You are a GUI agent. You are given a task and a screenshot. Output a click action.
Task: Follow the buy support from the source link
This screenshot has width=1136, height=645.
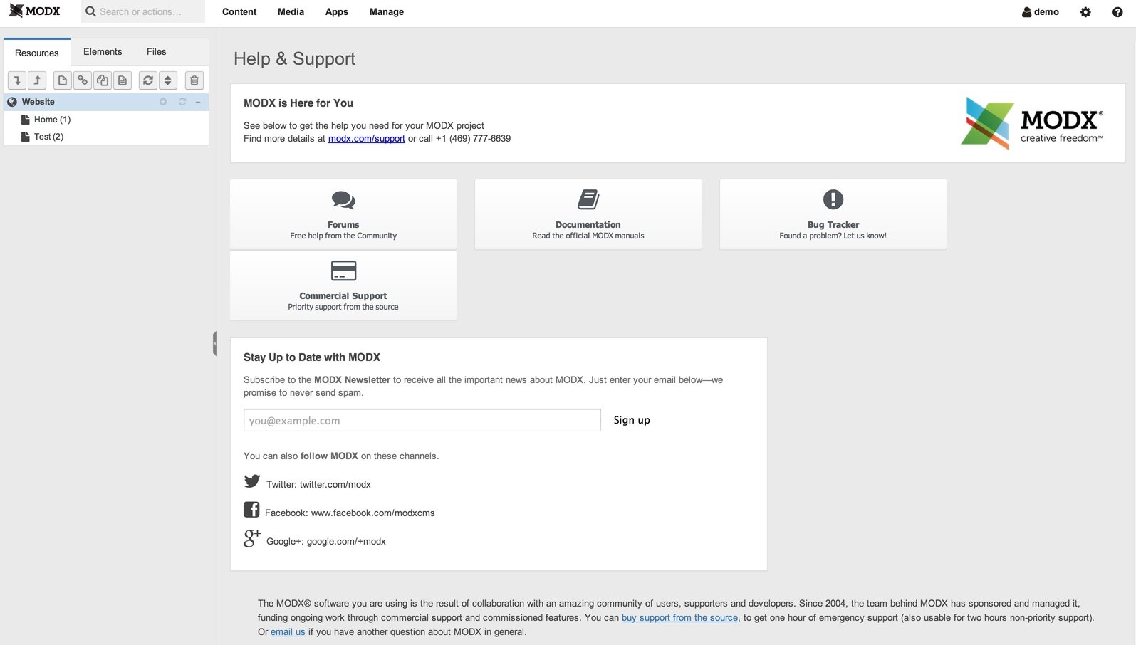pyautogui.click(x=679, y=618)
